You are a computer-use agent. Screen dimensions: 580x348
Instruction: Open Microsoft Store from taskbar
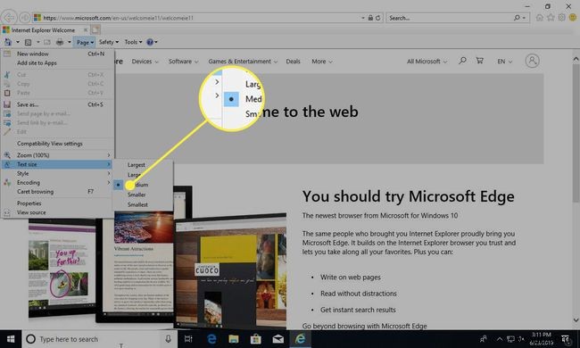pyautogui.click(x=255, y=339)
